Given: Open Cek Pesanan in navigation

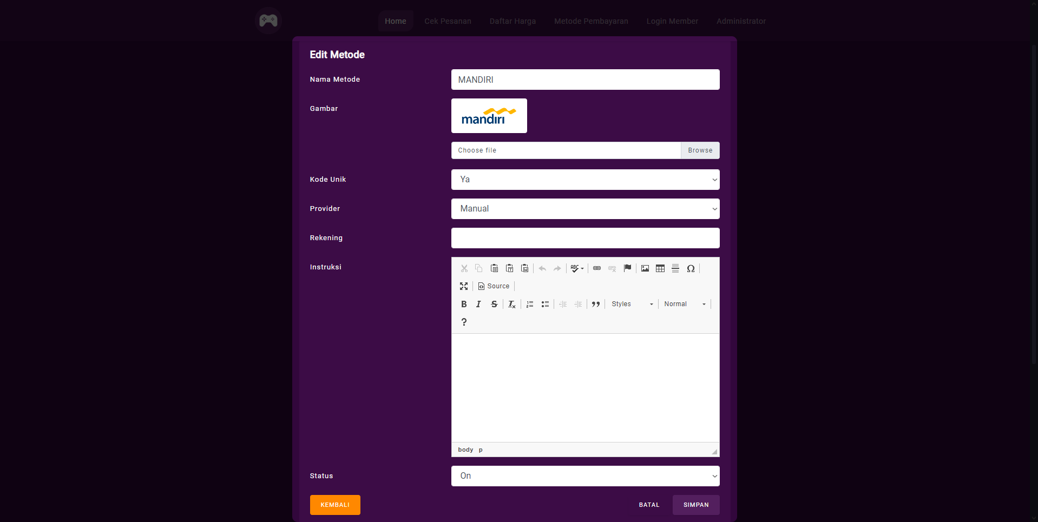Looking at the screenshot, I should tap(448, 21).
